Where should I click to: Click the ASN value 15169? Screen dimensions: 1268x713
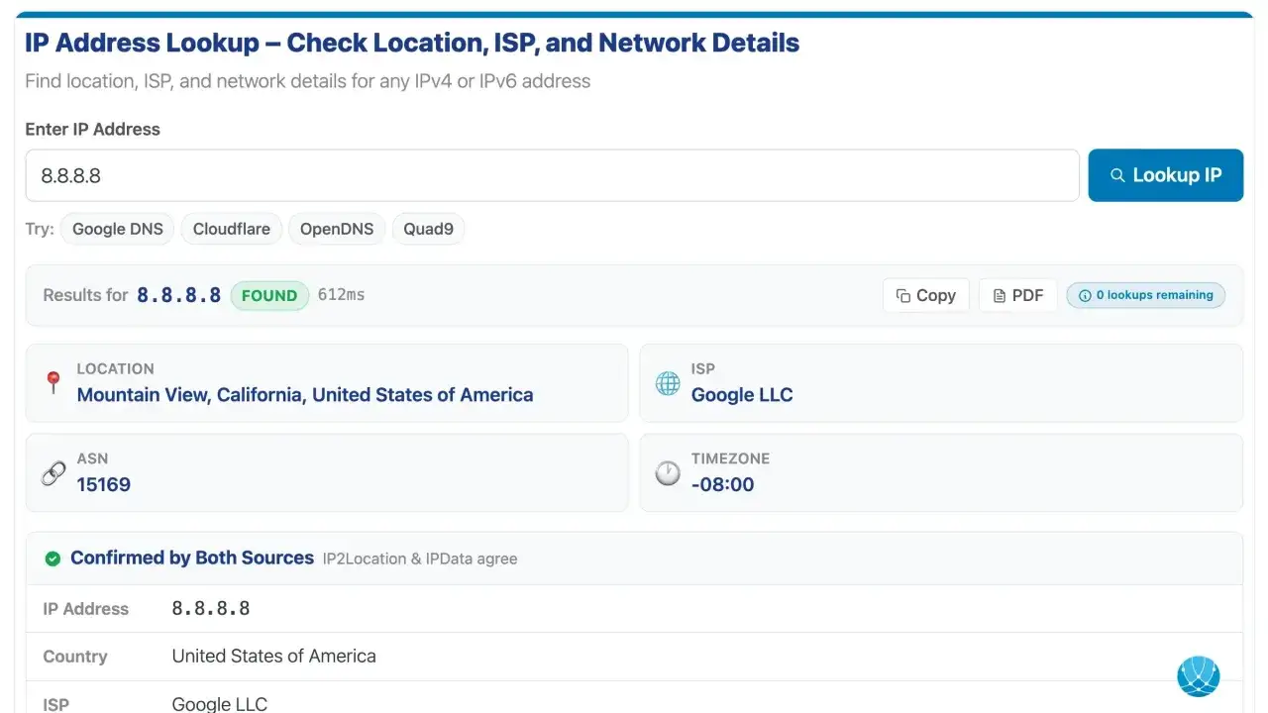pyautogui.click(x=104, y=484)
